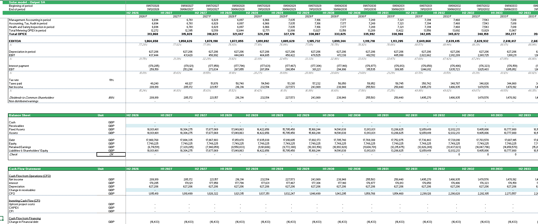Click the 100% dividend payout cell
This screenshot has height=224, width=538.
pos(111,98)
